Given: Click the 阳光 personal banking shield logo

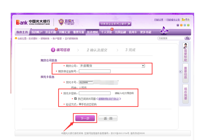Looking at the screenshot, I should (62, 22).
